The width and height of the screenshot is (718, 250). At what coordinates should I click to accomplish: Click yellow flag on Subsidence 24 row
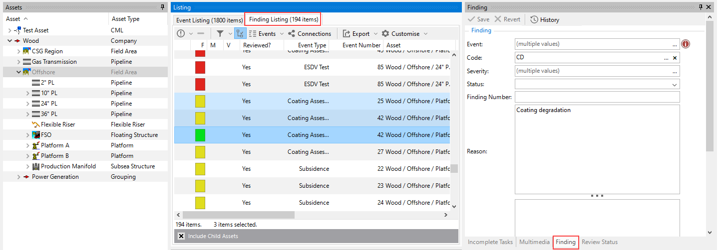coord(200,203)
